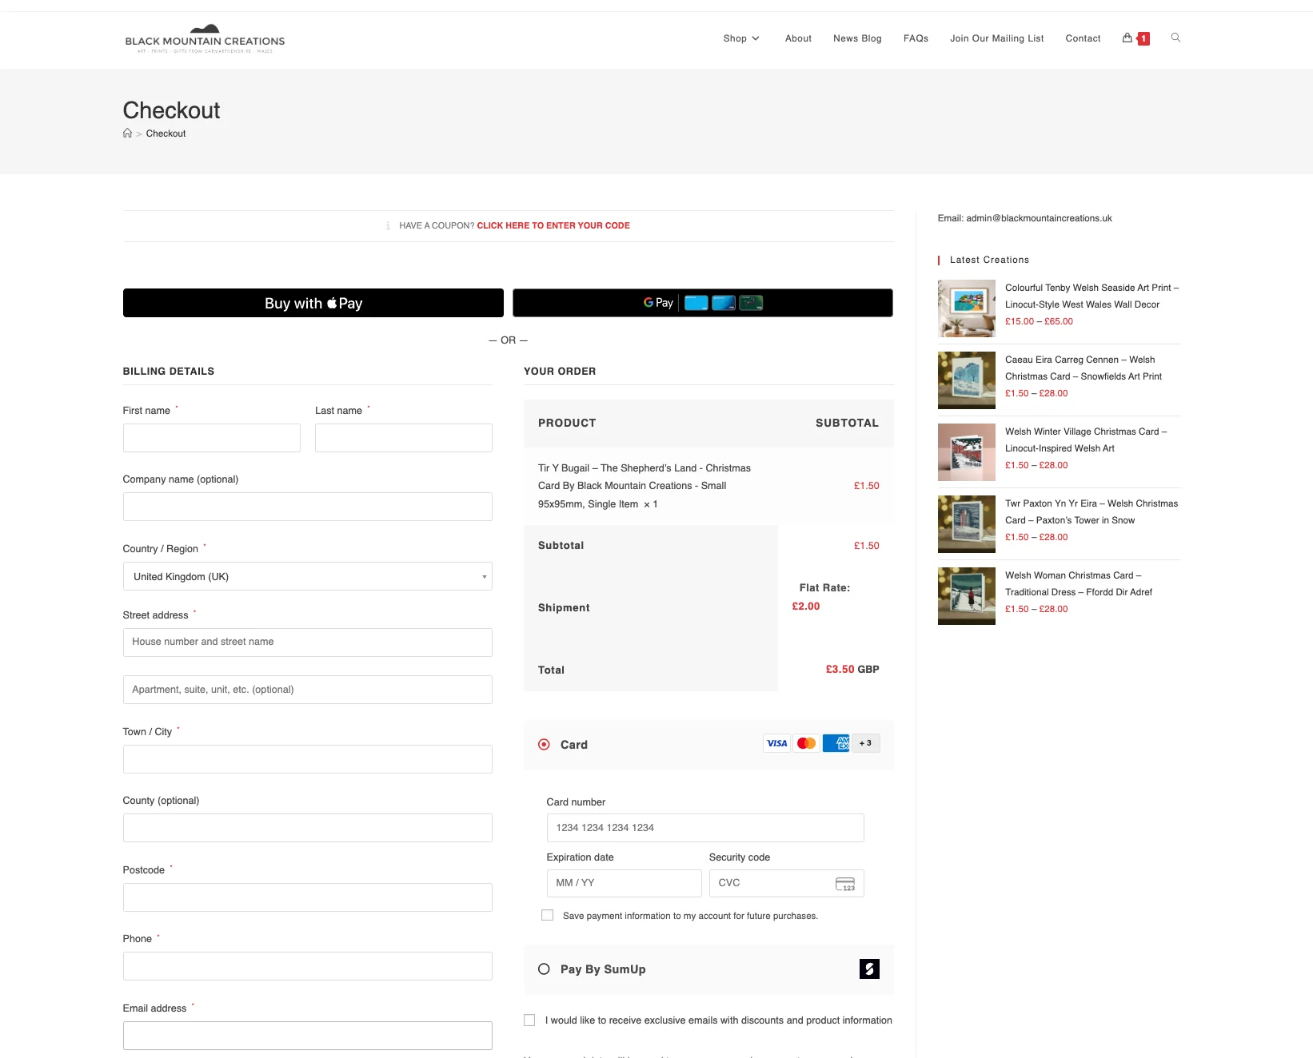Go to News Blog
This screenshot has width=1313, height=1058.
857,38
